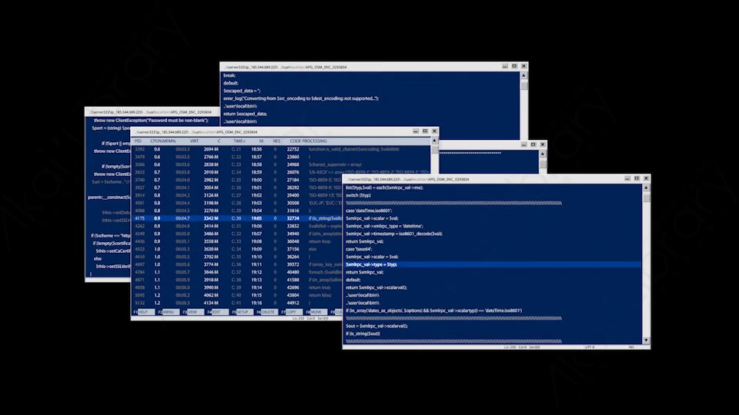The width and height of the screenshot is (739, 415).
Task: Click F4 EDIT function key
Action: click(217, 312)
